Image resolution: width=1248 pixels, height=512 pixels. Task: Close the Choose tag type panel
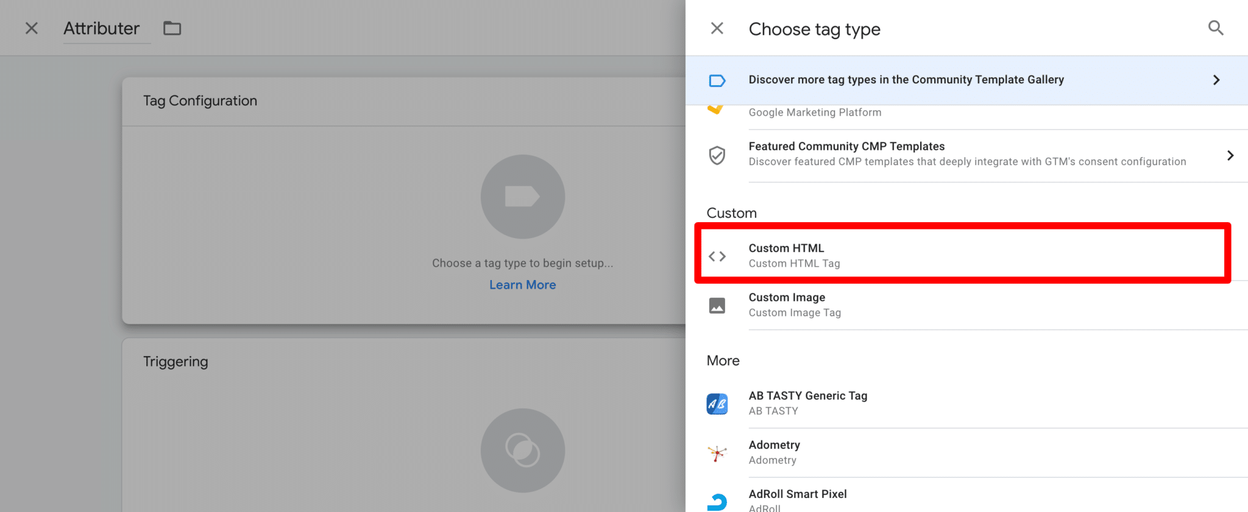pos(717,28)
